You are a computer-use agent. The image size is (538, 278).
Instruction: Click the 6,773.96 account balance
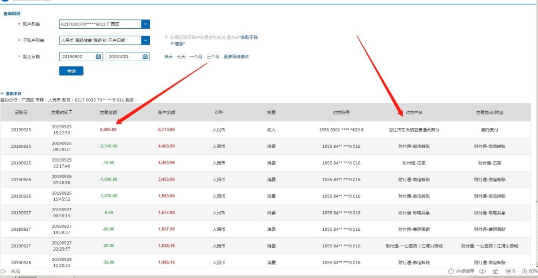[167, 130]
